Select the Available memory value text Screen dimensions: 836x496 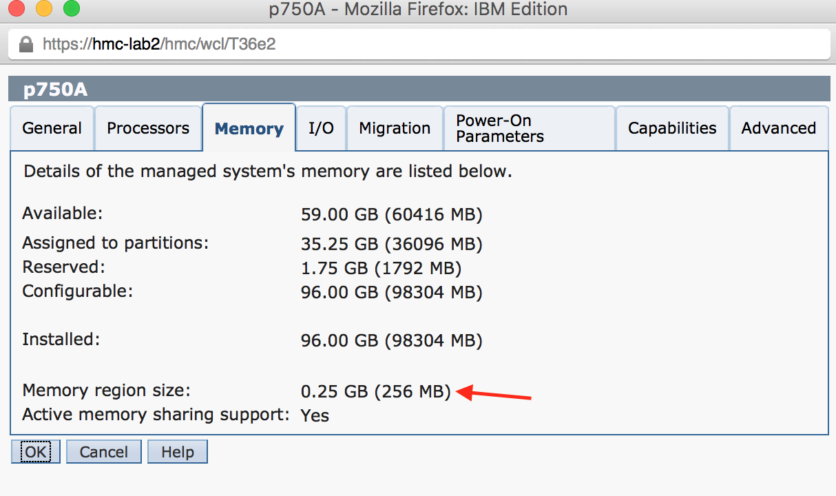point(391,214)
